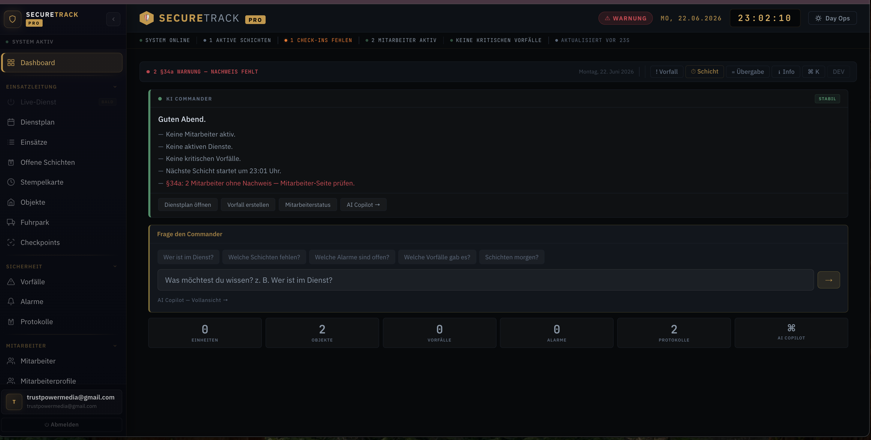
Task: Click the Einsätze list icon
Action: [x=11, y=142]
